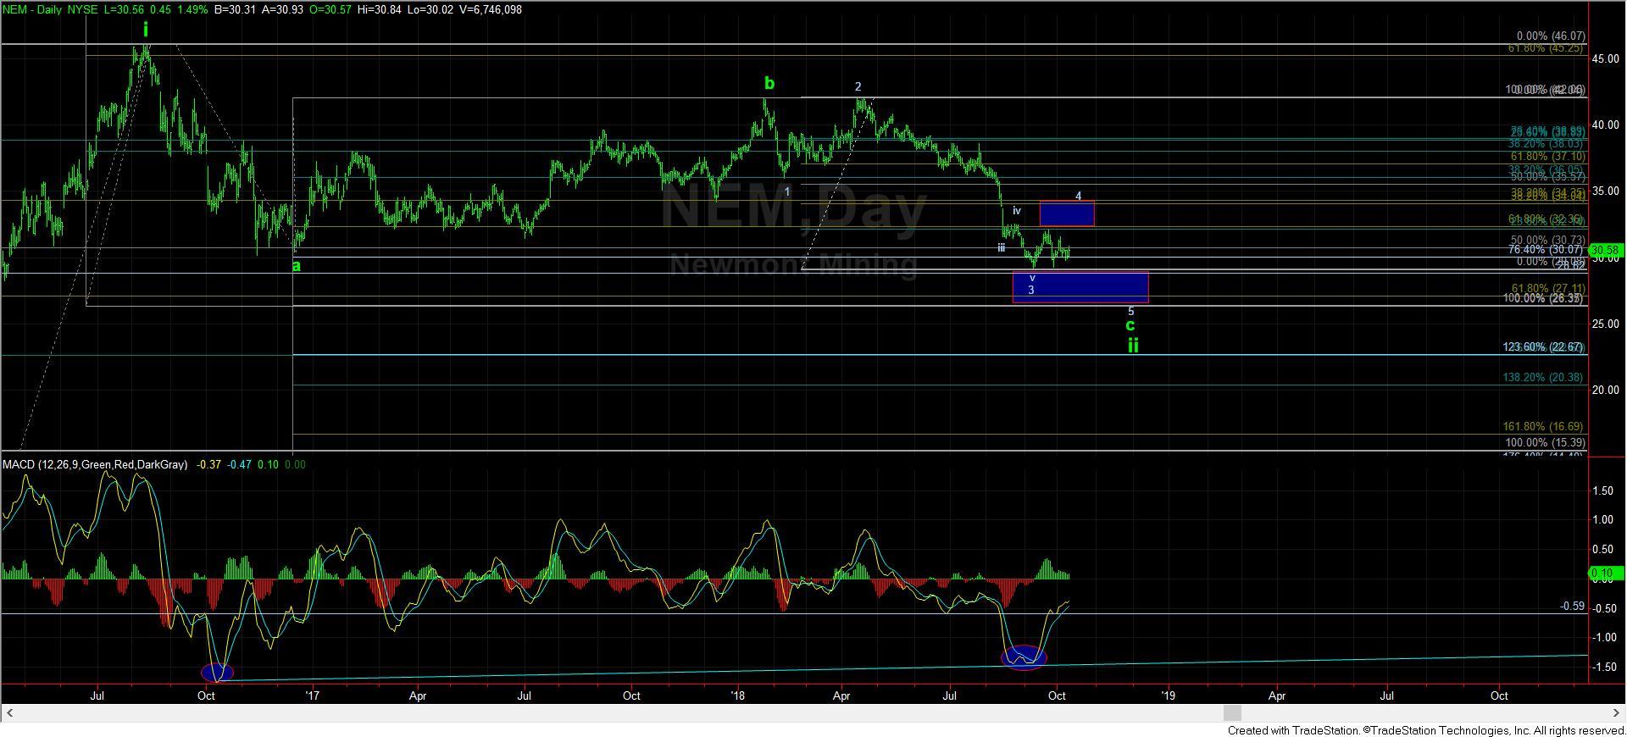This screenshot has height=737, width=1627.
Task: Click the 1.50 MACD axis label
Action: 1602,490
